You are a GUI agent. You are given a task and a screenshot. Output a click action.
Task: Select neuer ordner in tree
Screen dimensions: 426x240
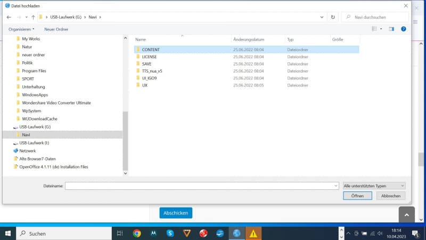pos(33,55)
